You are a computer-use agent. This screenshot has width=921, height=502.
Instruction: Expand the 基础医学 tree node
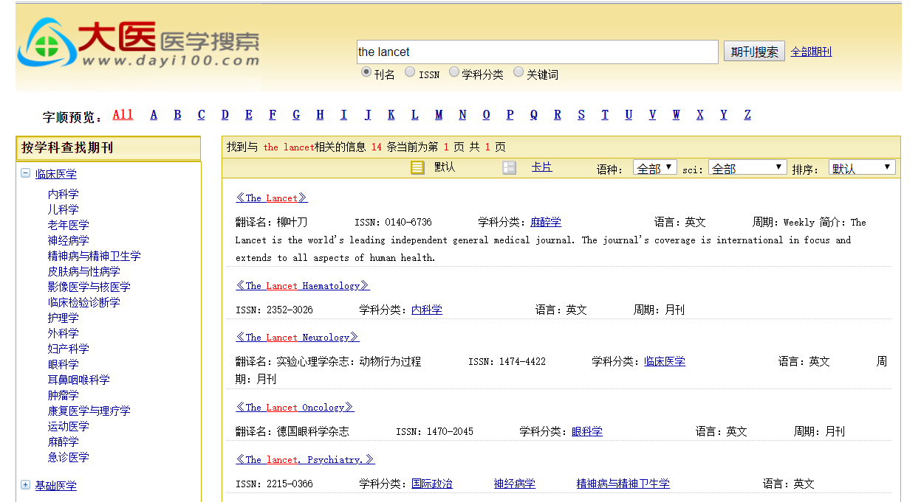26,485
